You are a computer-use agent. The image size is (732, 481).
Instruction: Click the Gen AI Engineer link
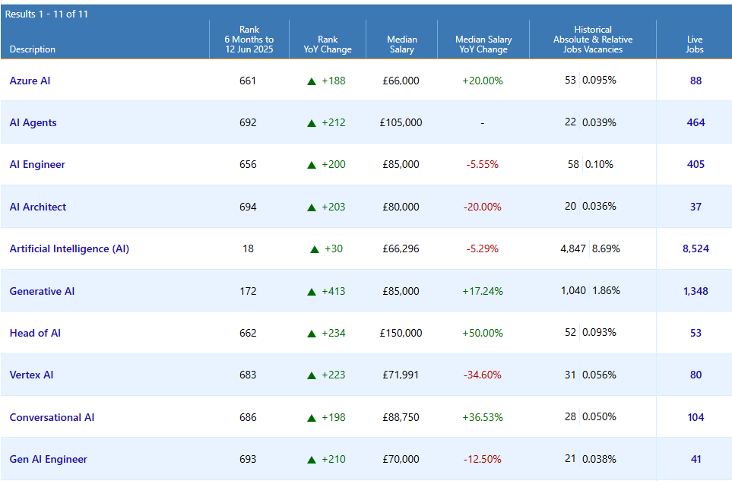coord(48,459)
